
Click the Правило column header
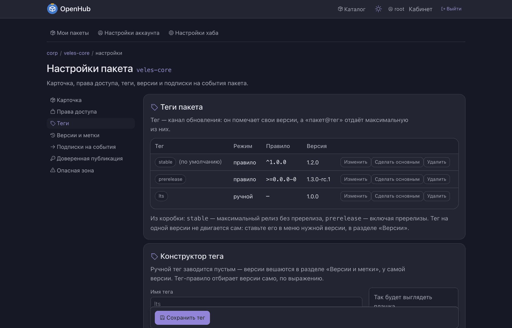278,146
